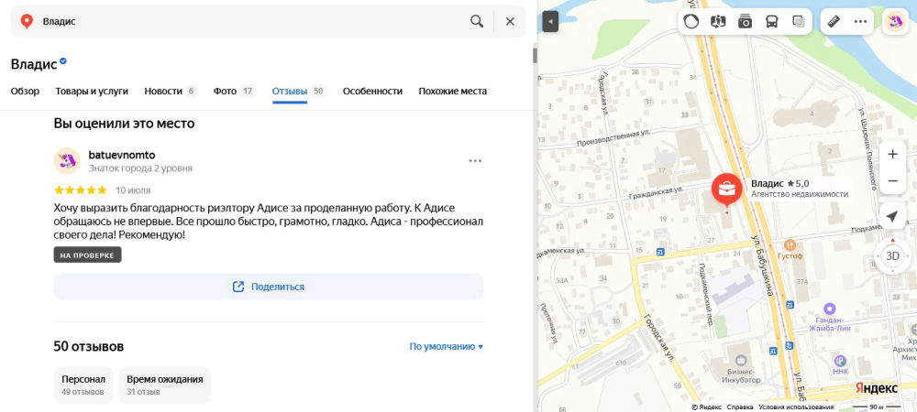Click the Владис ★5,0 map label
Viewport: 917px width, 412px height.
point(779,183)
